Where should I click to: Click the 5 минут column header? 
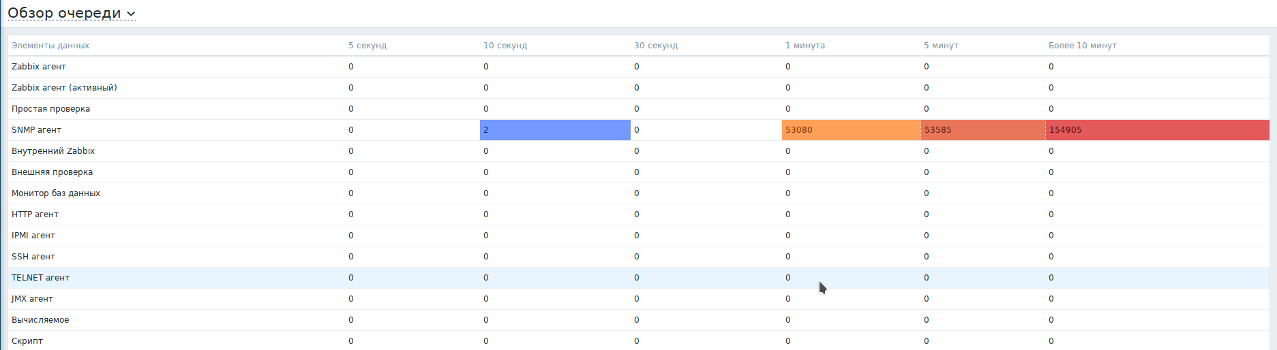click(941, 46)
